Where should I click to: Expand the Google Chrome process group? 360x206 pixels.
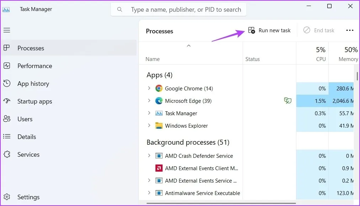[149, 89]
